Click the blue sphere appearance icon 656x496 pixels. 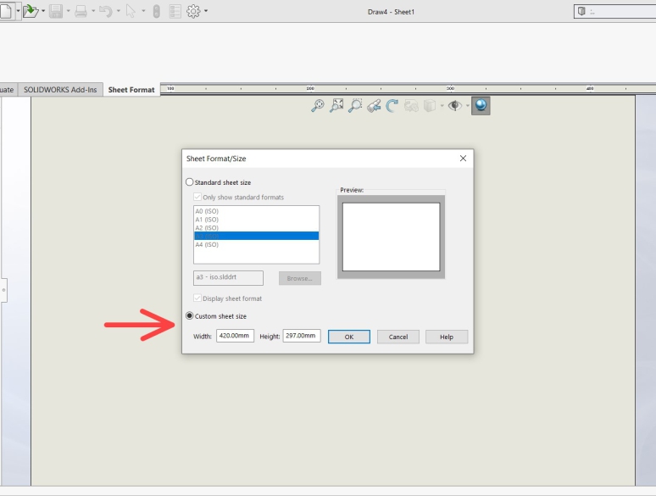481,106
